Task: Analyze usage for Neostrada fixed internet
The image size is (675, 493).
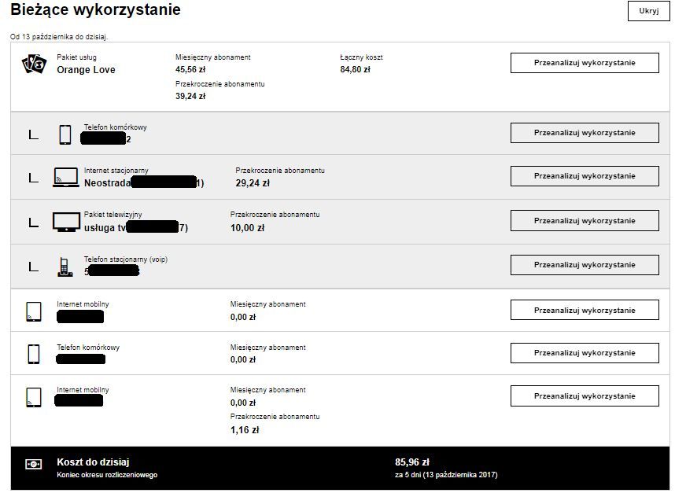Action: point(585,176)
